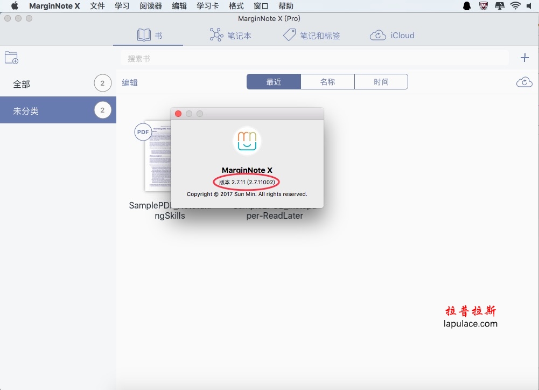Screen dimensions: 539x390
Task: Click the 编辑 button above book list
Action: (130, 82)
